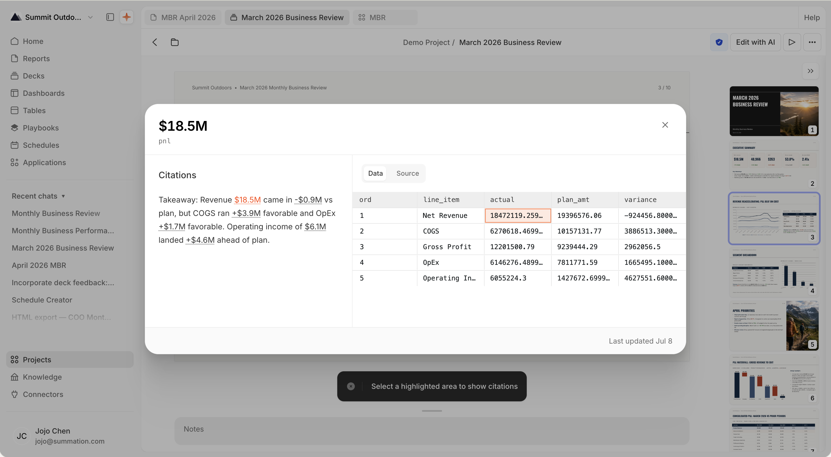Open Schedule Creator chat

(x=42, y=300)
